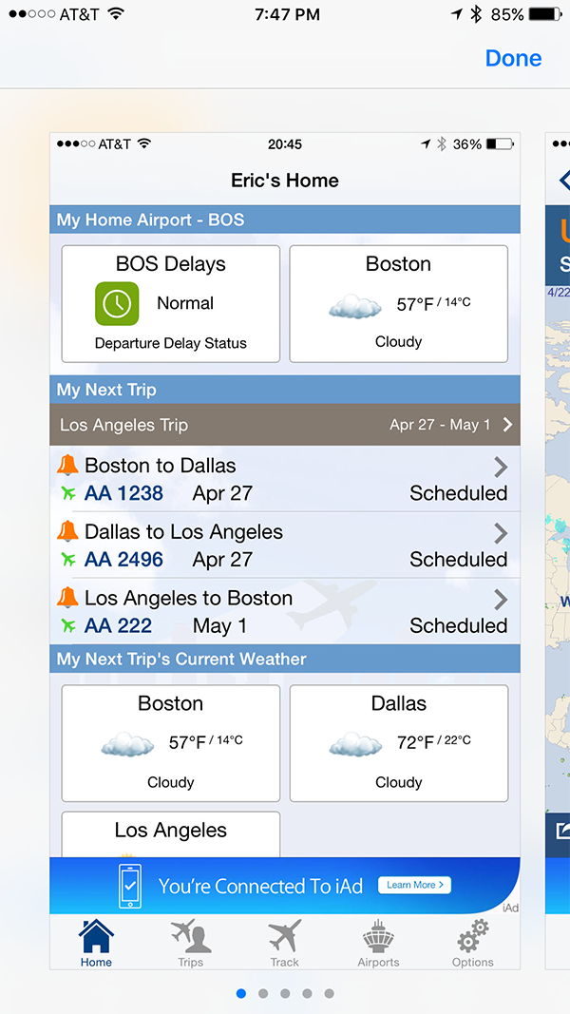Screen dimensions: 570x1014
Task: Tap the Done button
Action: pos(513,58)
